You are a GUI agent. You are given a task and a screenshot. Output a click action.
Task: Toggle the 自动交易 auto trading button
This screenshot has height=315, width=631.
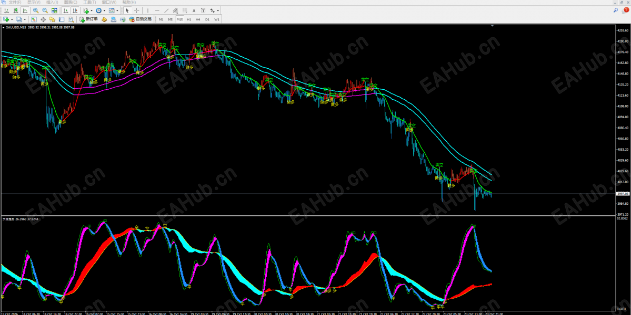coord(141,19)
